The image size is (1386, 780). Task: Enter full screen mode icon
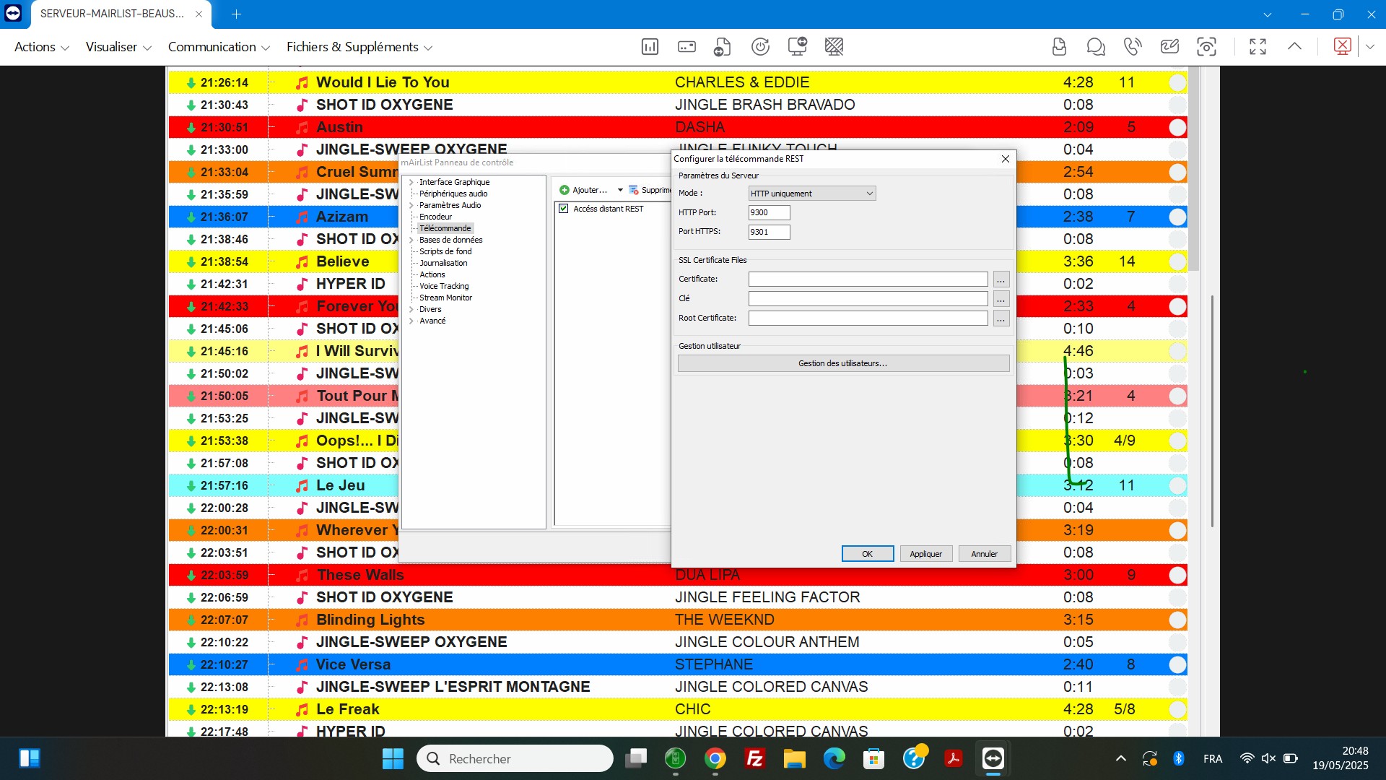click(x=1258, y=47)
